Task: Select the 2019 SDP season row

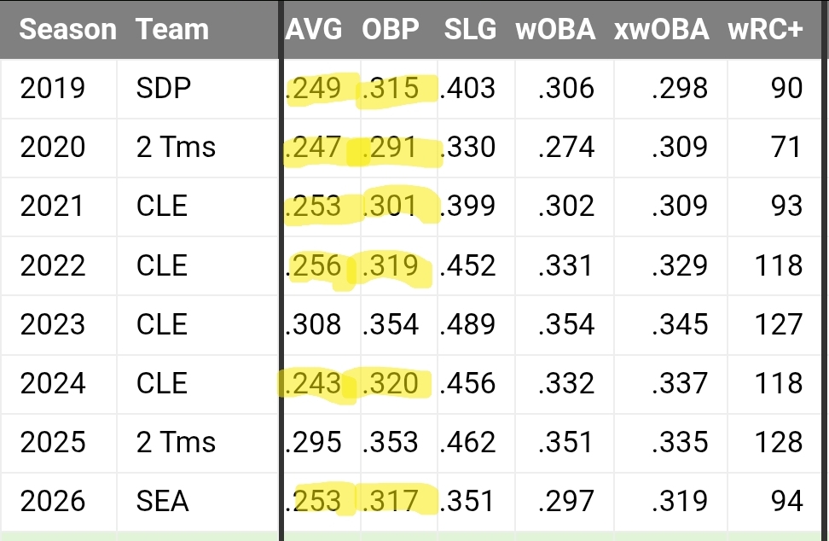Action: (x=410, y=88)
